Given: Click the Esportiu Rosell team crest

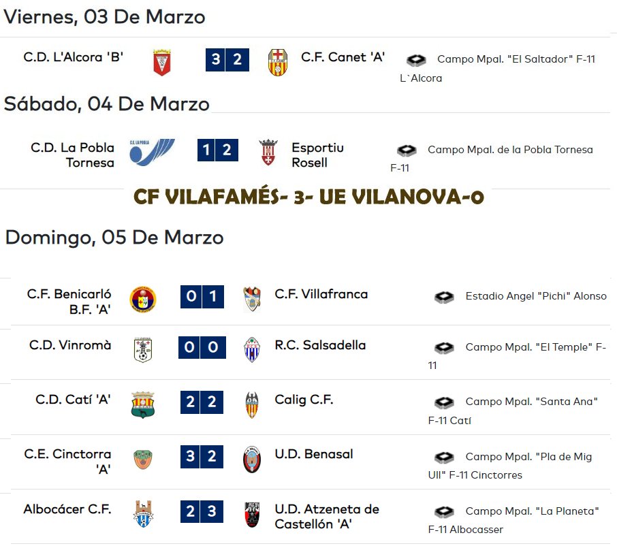Looking at the screenshot, I should pos(268,152).
